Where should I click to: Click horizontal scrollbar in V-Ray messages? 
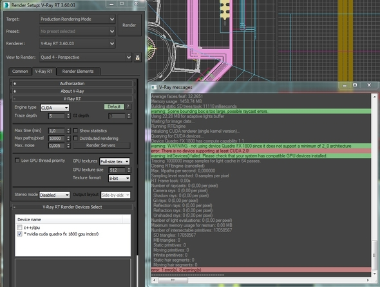tap(260, 280)
